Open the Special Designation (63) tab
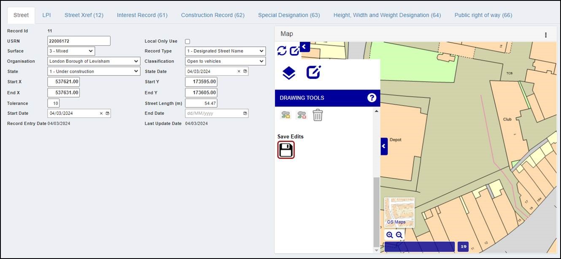The image size is (561, 259). [x=289, y=15]
